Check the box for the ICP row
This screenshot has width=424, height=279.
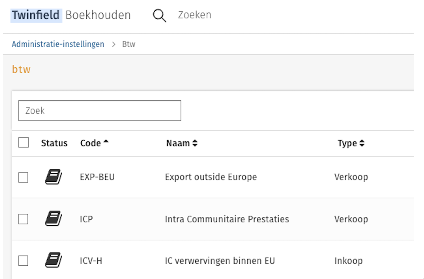pos(23,219)
